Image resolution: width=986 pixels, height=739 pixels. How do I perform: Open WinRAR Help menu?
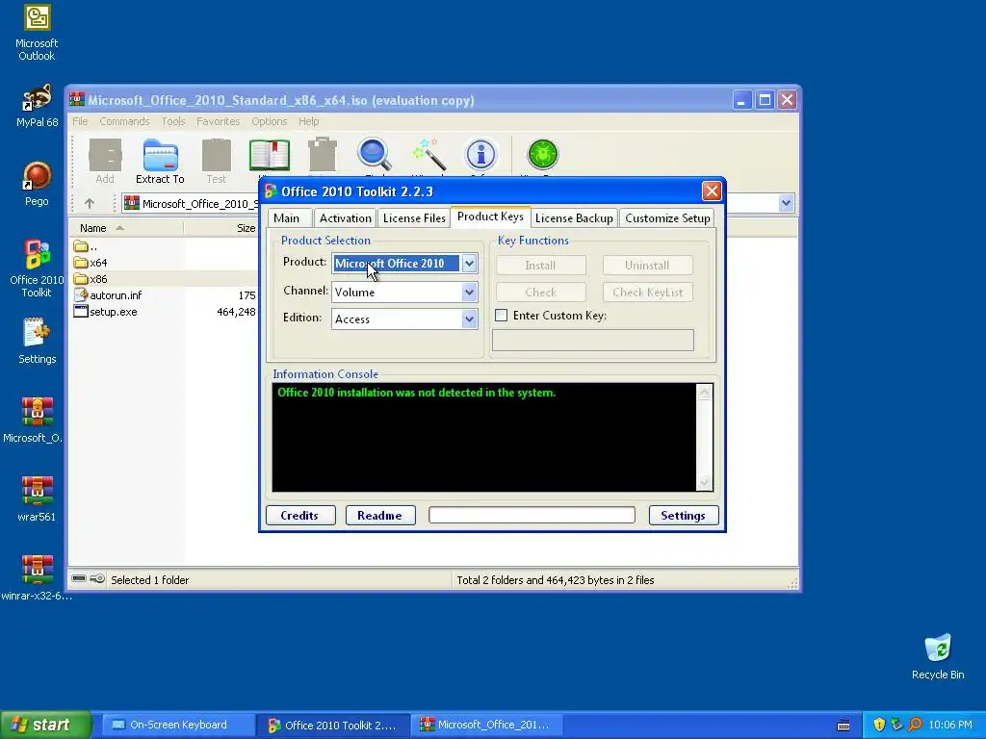pos(308,121)
